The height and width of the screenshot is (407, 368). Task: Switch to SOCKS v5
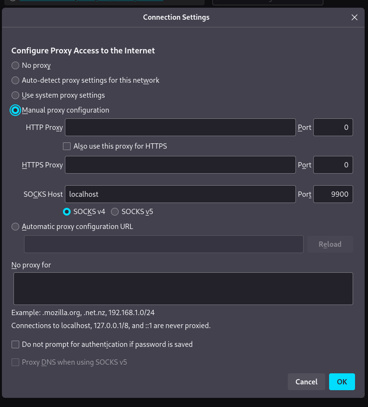coord(115,211)
